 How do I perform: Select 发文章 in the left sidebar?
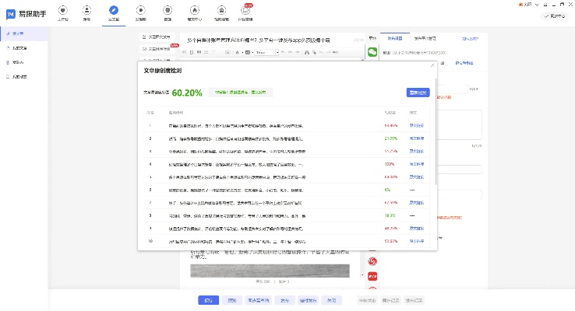17,34
